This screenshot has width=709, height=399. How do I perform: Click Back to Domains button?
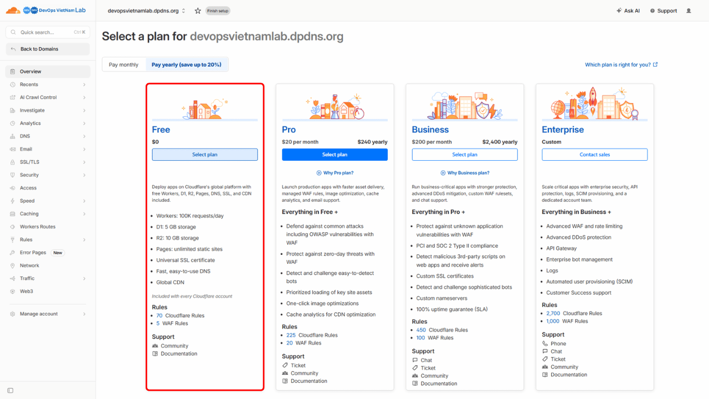tap(48, 49)
